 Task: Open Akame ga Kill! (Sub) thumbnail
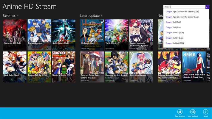coord(15,35)
